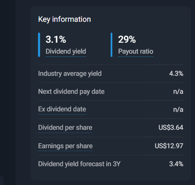Click the Key information heading
The image size is (195, 185).
point(64,19)
